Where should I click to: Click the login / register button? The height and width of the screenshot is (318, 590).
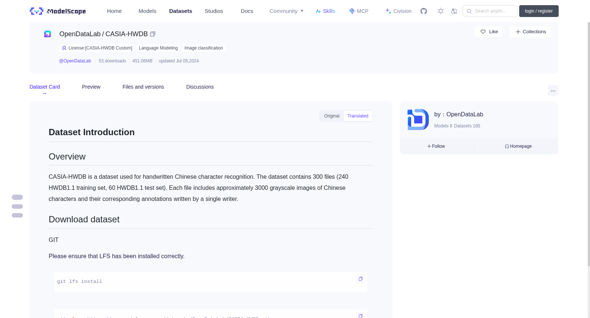pyautogui.click(x=539, y=11)
